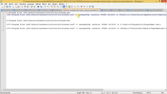Save the current file with the Save icon

tap(7, 7)
